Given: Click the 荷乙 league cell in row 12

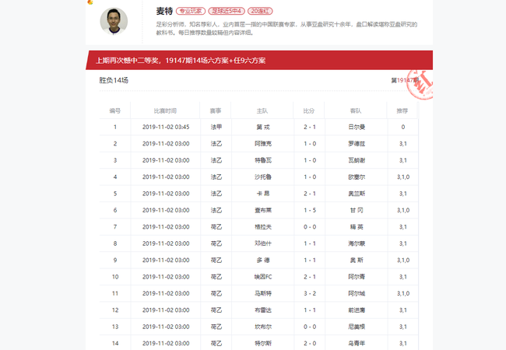Looking at the screenshot, I should pyautogui.click(x=216, y=310).
